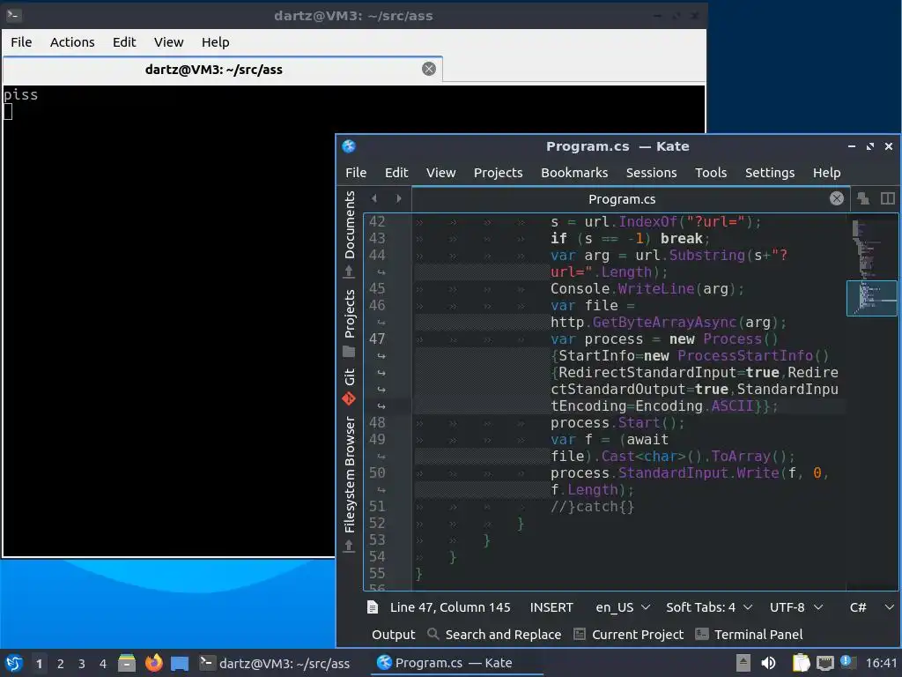Switch to virtual desktop 2
Screen dimensions: 902x677
click(61, 664)
